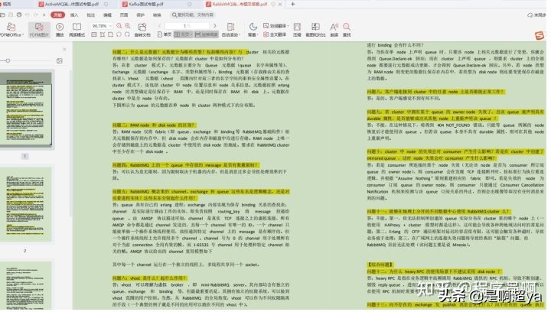The height and width of the screenshot is (312, 551).
Task: Adjust the thumbnail size slider handle
Action: coord(8,60)
